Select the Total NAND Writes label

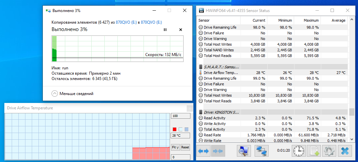[x=219, y=50]
